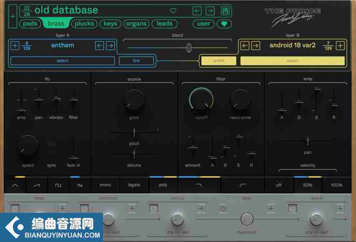
Task: Save preset using the floppy disk icon
Action: (225, 11)
